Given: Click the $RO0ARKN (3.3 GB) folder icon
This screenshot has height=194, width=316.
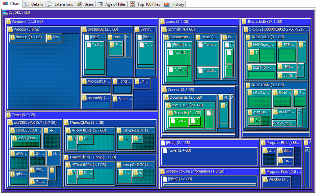Looking at the screenshot, I should (x=248, y=85).
